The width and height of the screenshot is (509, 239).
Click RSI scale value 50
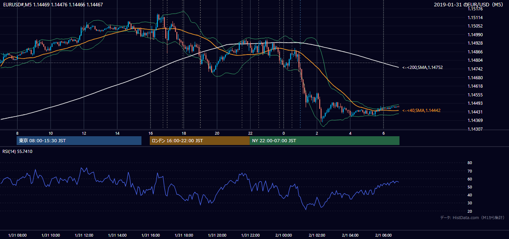[x=470, y=187]
